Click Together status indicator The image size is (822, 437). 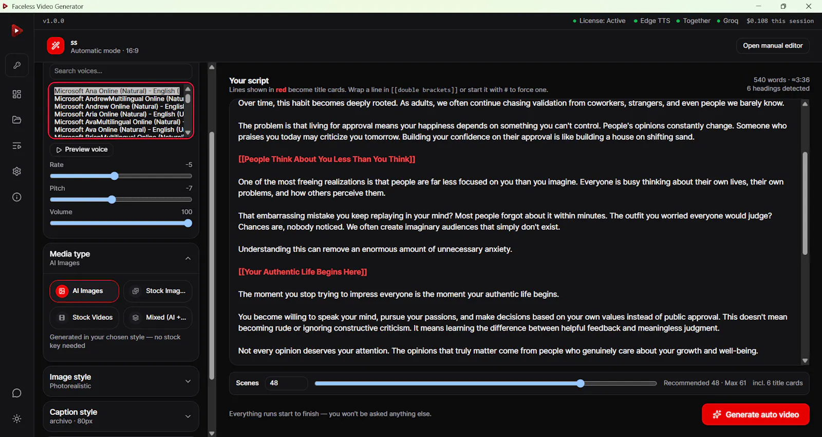[694, 21]
